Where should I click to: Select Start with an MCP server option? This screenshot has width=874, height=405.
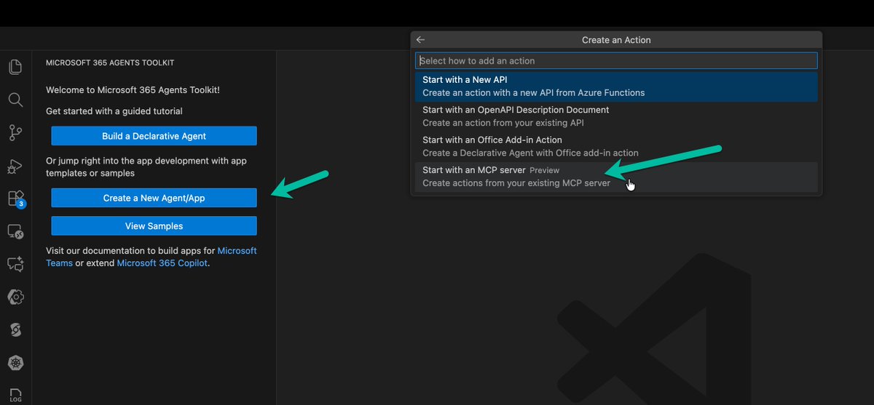[616, 177]
